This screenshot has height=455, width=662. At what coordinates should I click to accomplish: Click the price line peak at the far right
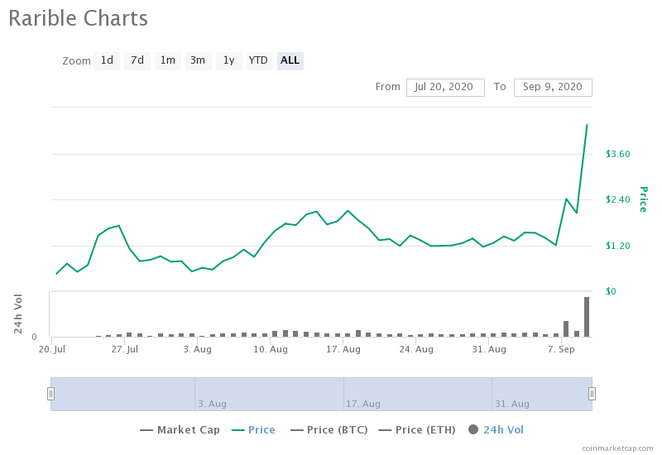tap(587, 125)
